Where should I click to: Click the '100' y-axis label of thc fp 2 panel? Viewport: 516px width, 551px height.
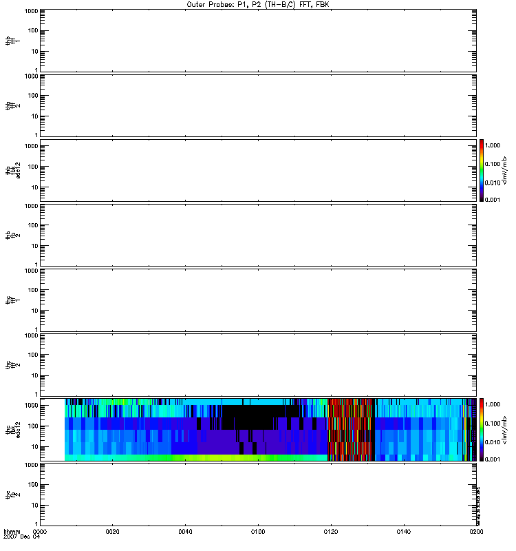33,485
